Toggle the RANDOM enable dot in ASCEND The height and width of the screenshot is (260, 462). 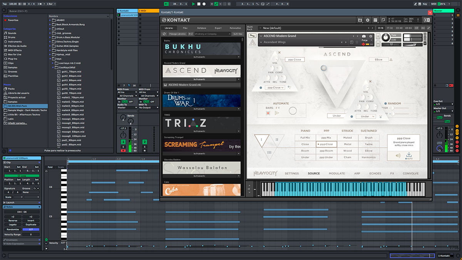[385, 104]
